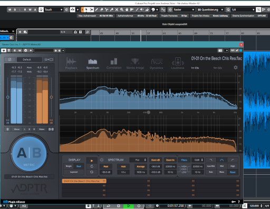270x209 pixels.
Task: Open the Correlation tab
Action: point(114,63)
